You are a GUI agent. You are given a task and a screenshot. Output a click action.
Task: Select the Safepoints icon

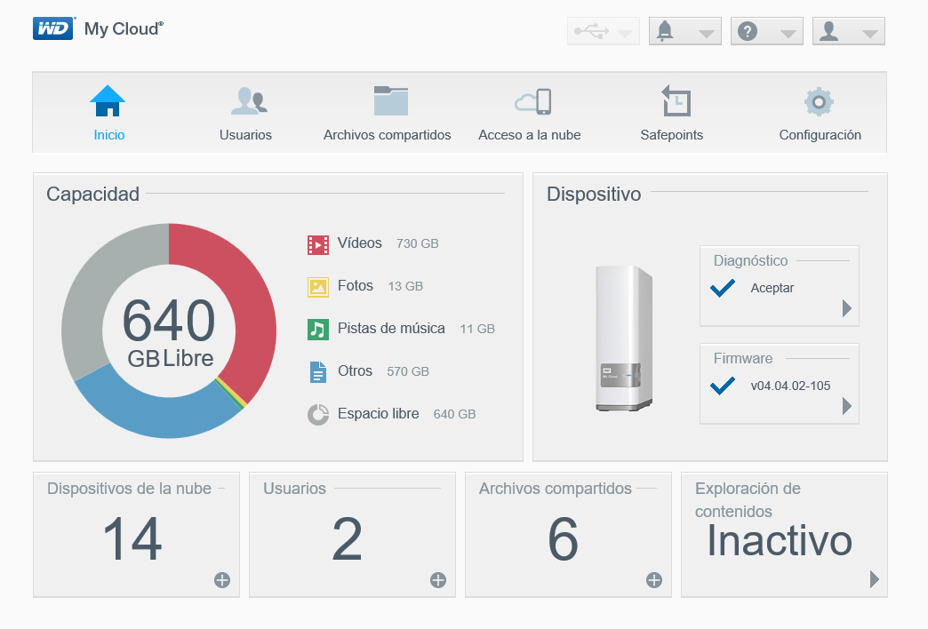point(676,100)
